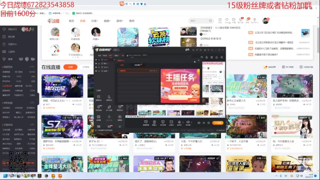Image resolution: width=320 pixels, height=180 pixels.
Task: Toggle visibility eye for 文本1 source
Action: (x=96, y=60)
